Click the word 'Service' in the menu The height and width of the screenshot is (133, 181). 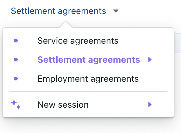pos(53,41)
